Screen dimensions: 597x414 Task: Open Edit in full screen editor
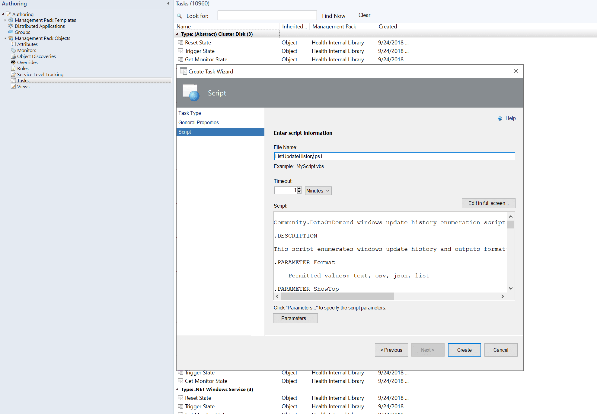(488, 203)
